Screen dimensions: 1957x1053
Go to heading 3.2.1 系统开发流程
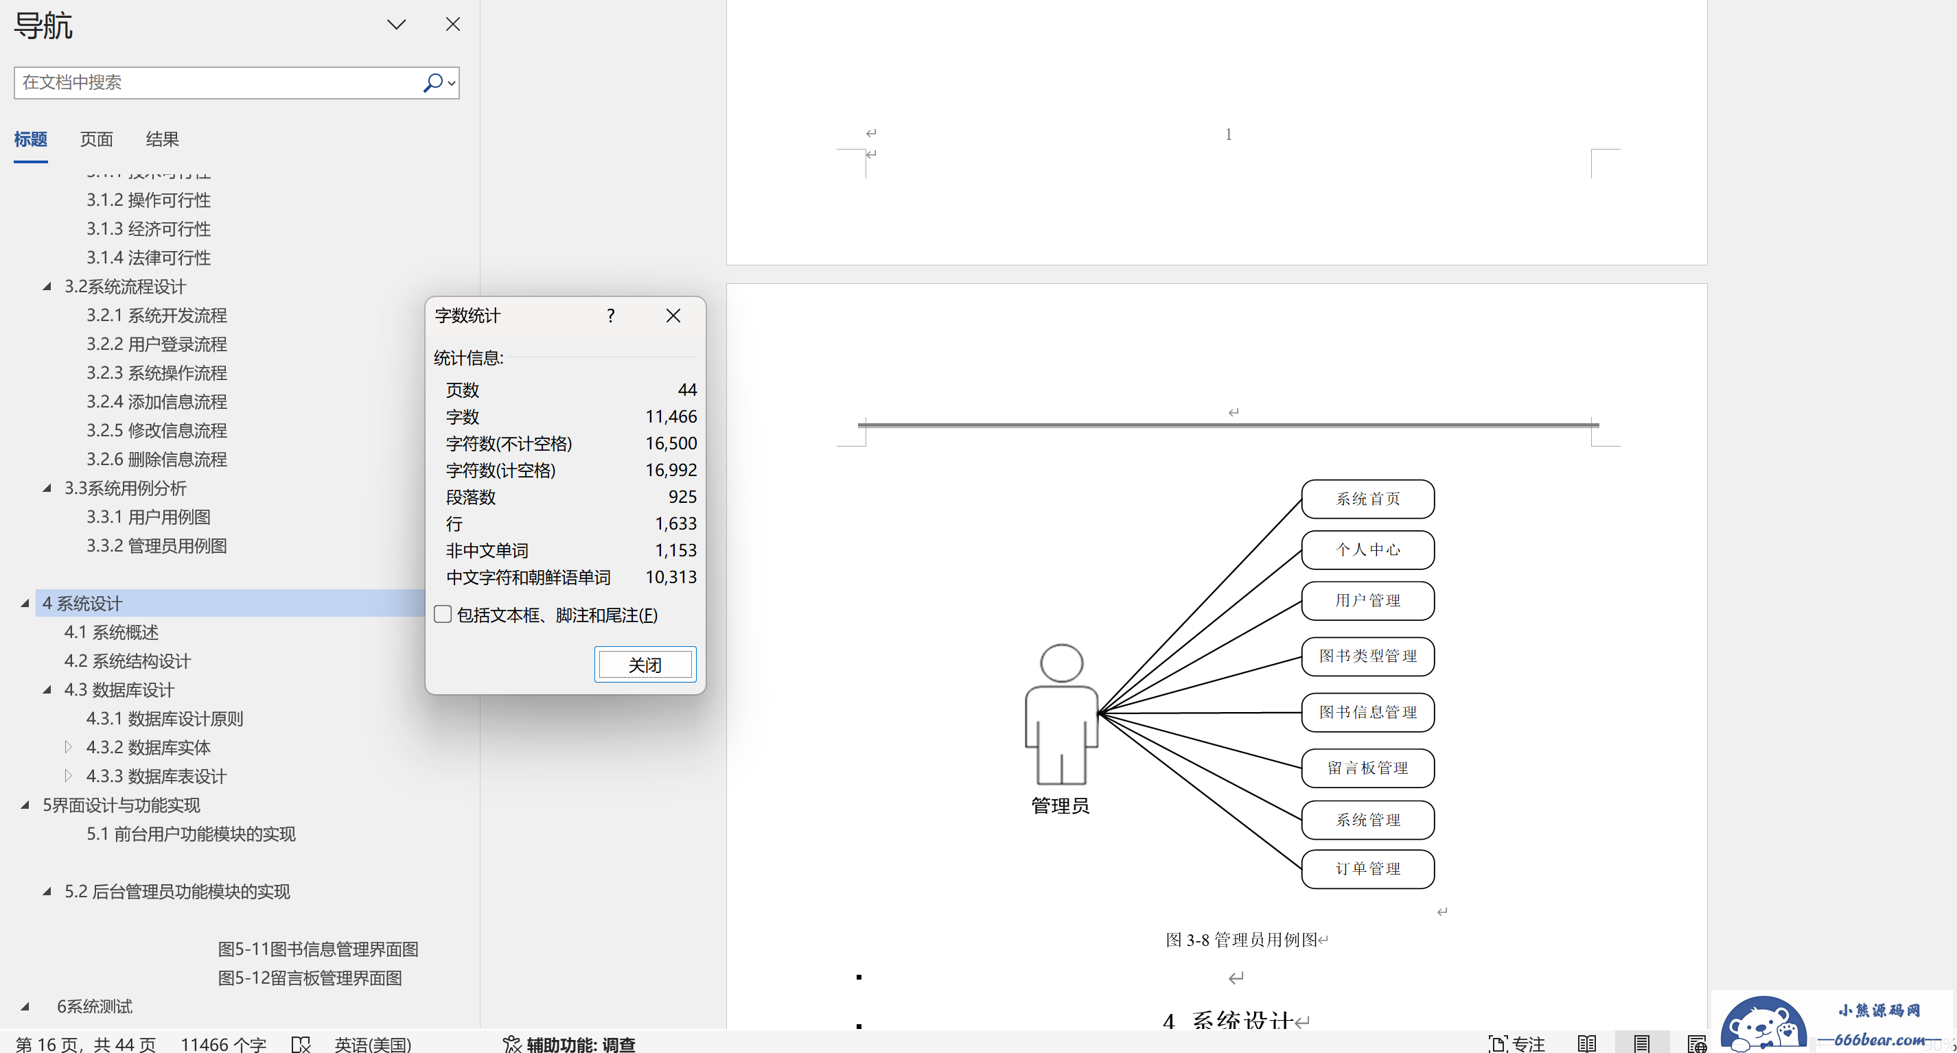pos(157,316)
